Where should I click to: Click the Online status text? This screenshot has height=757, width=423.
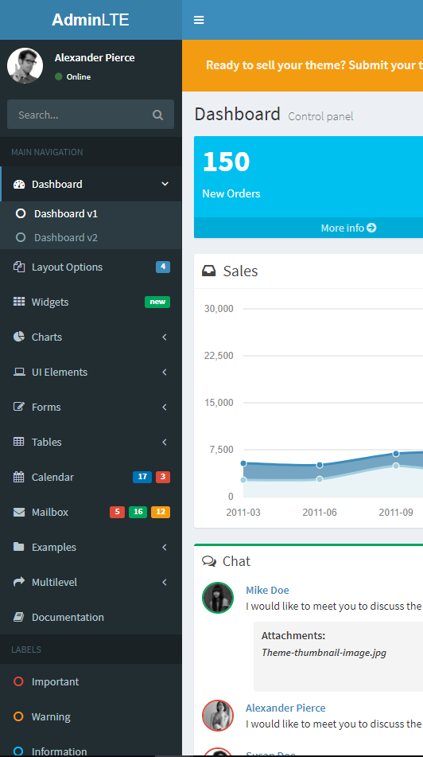tap(79, 76)
